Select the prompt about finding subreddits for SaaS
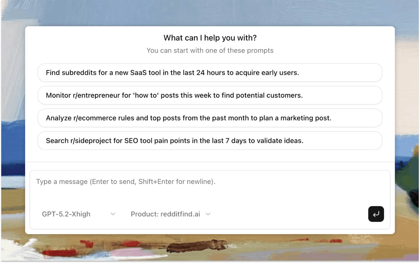420x263 pixels. point(210,72)
